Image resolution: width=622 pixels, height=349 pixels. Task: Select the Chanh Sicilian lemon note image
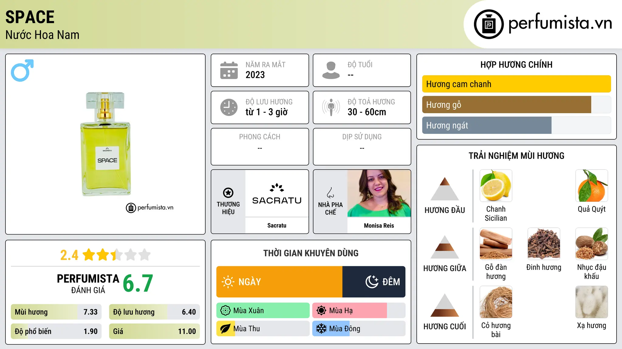tap(496, 186)
